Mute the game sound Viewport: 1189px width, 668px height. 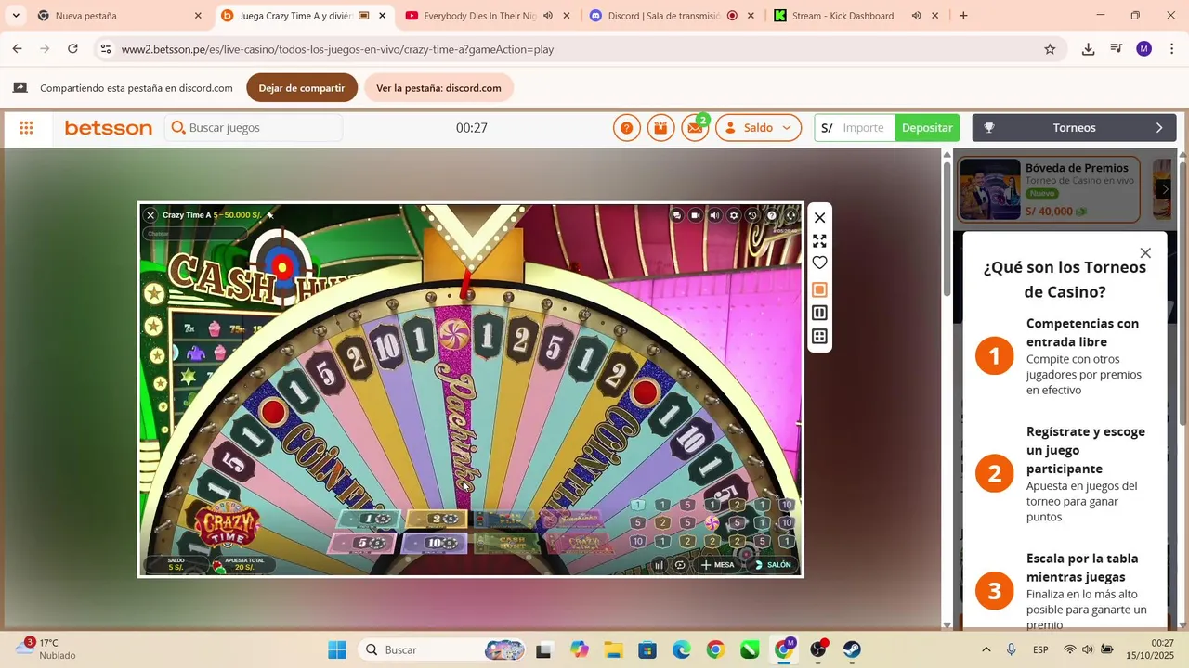(x=714, y=215)
